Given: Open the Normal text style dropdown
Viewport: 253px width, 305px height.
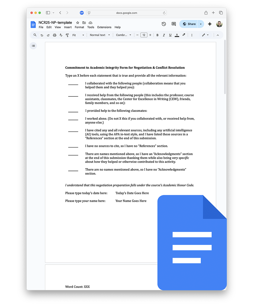Looking at the screenshot, I should (100, 35).
